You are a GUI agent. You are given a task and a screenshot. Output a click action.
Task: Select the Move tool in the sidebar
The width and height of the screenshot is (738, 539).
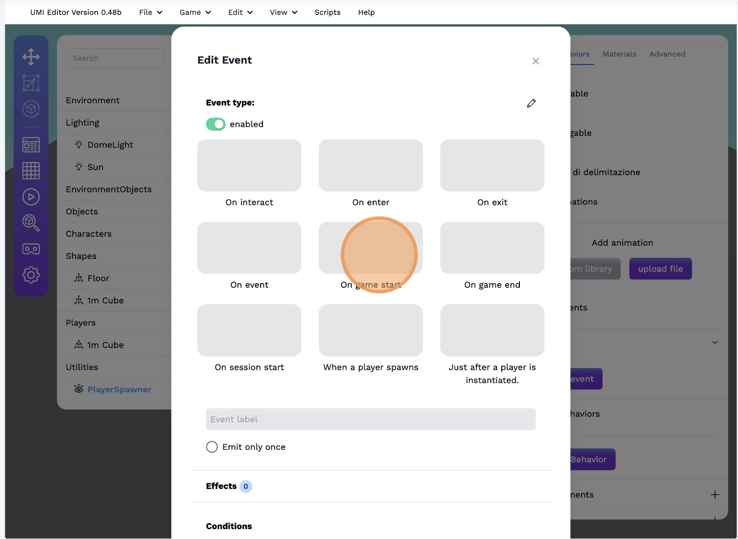click(31, 57)
